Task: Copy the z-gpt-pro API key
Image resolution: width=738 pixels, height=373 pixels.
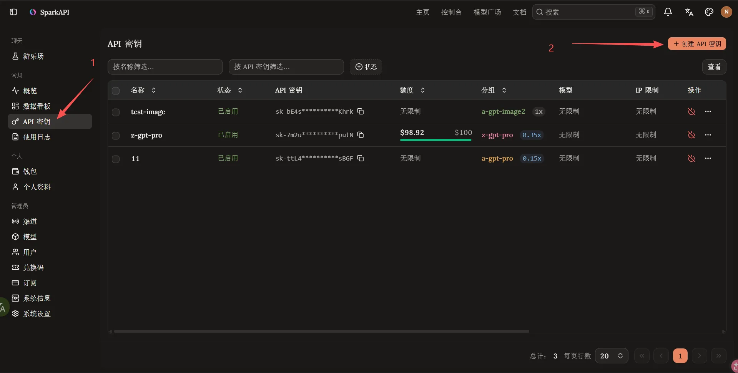Action: (361, 135)
